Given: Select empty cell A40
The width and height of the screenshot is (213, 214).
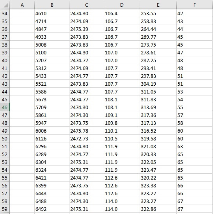Looking at the screenshot, I should (x=22, y=60).
